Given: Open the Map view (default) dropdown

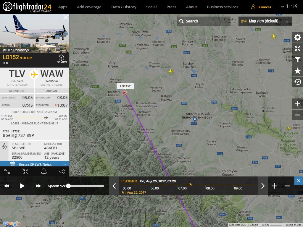Looking at the screenshot, I should coord(265,21).
